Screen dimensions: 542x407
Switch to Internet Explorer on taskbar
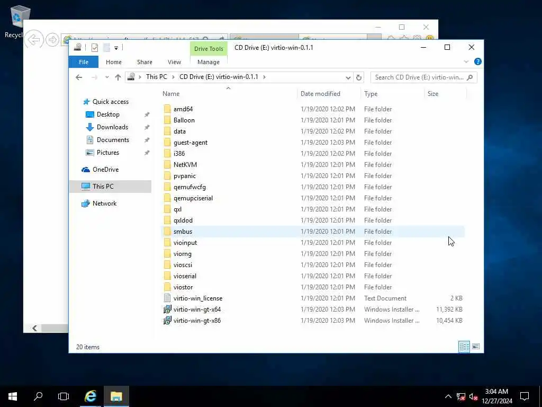90,396
